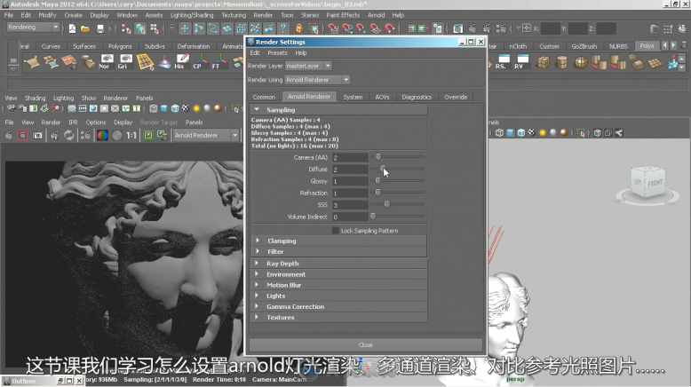Click the new scene icon
Screen dimensions: 691x387
(72, 29)
